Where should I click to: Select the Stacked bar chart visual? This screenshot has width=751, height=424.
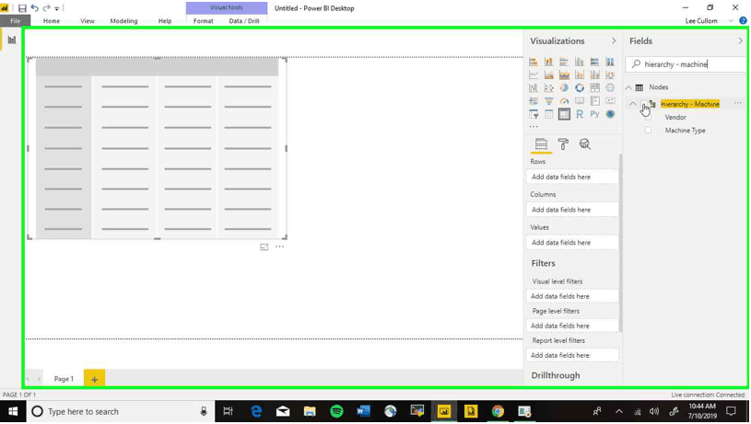click(x=534, y=62)
